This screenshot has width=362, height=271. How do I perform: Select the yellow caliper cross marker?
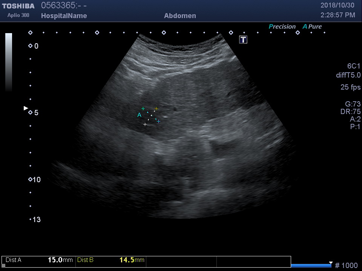click(x=156, y=109)
